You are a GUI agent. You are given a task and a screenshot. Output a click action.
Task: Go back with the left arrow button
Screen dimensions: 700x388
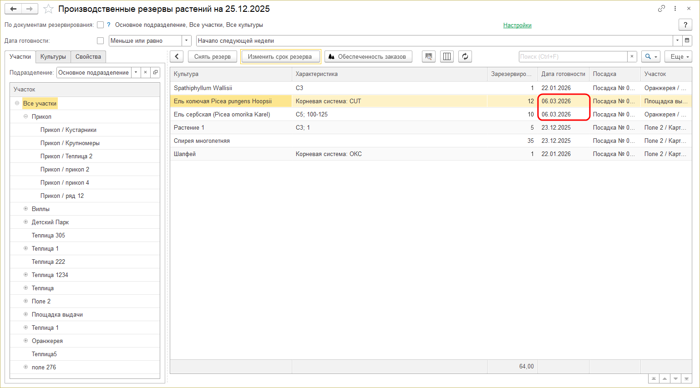click(13, 9)
